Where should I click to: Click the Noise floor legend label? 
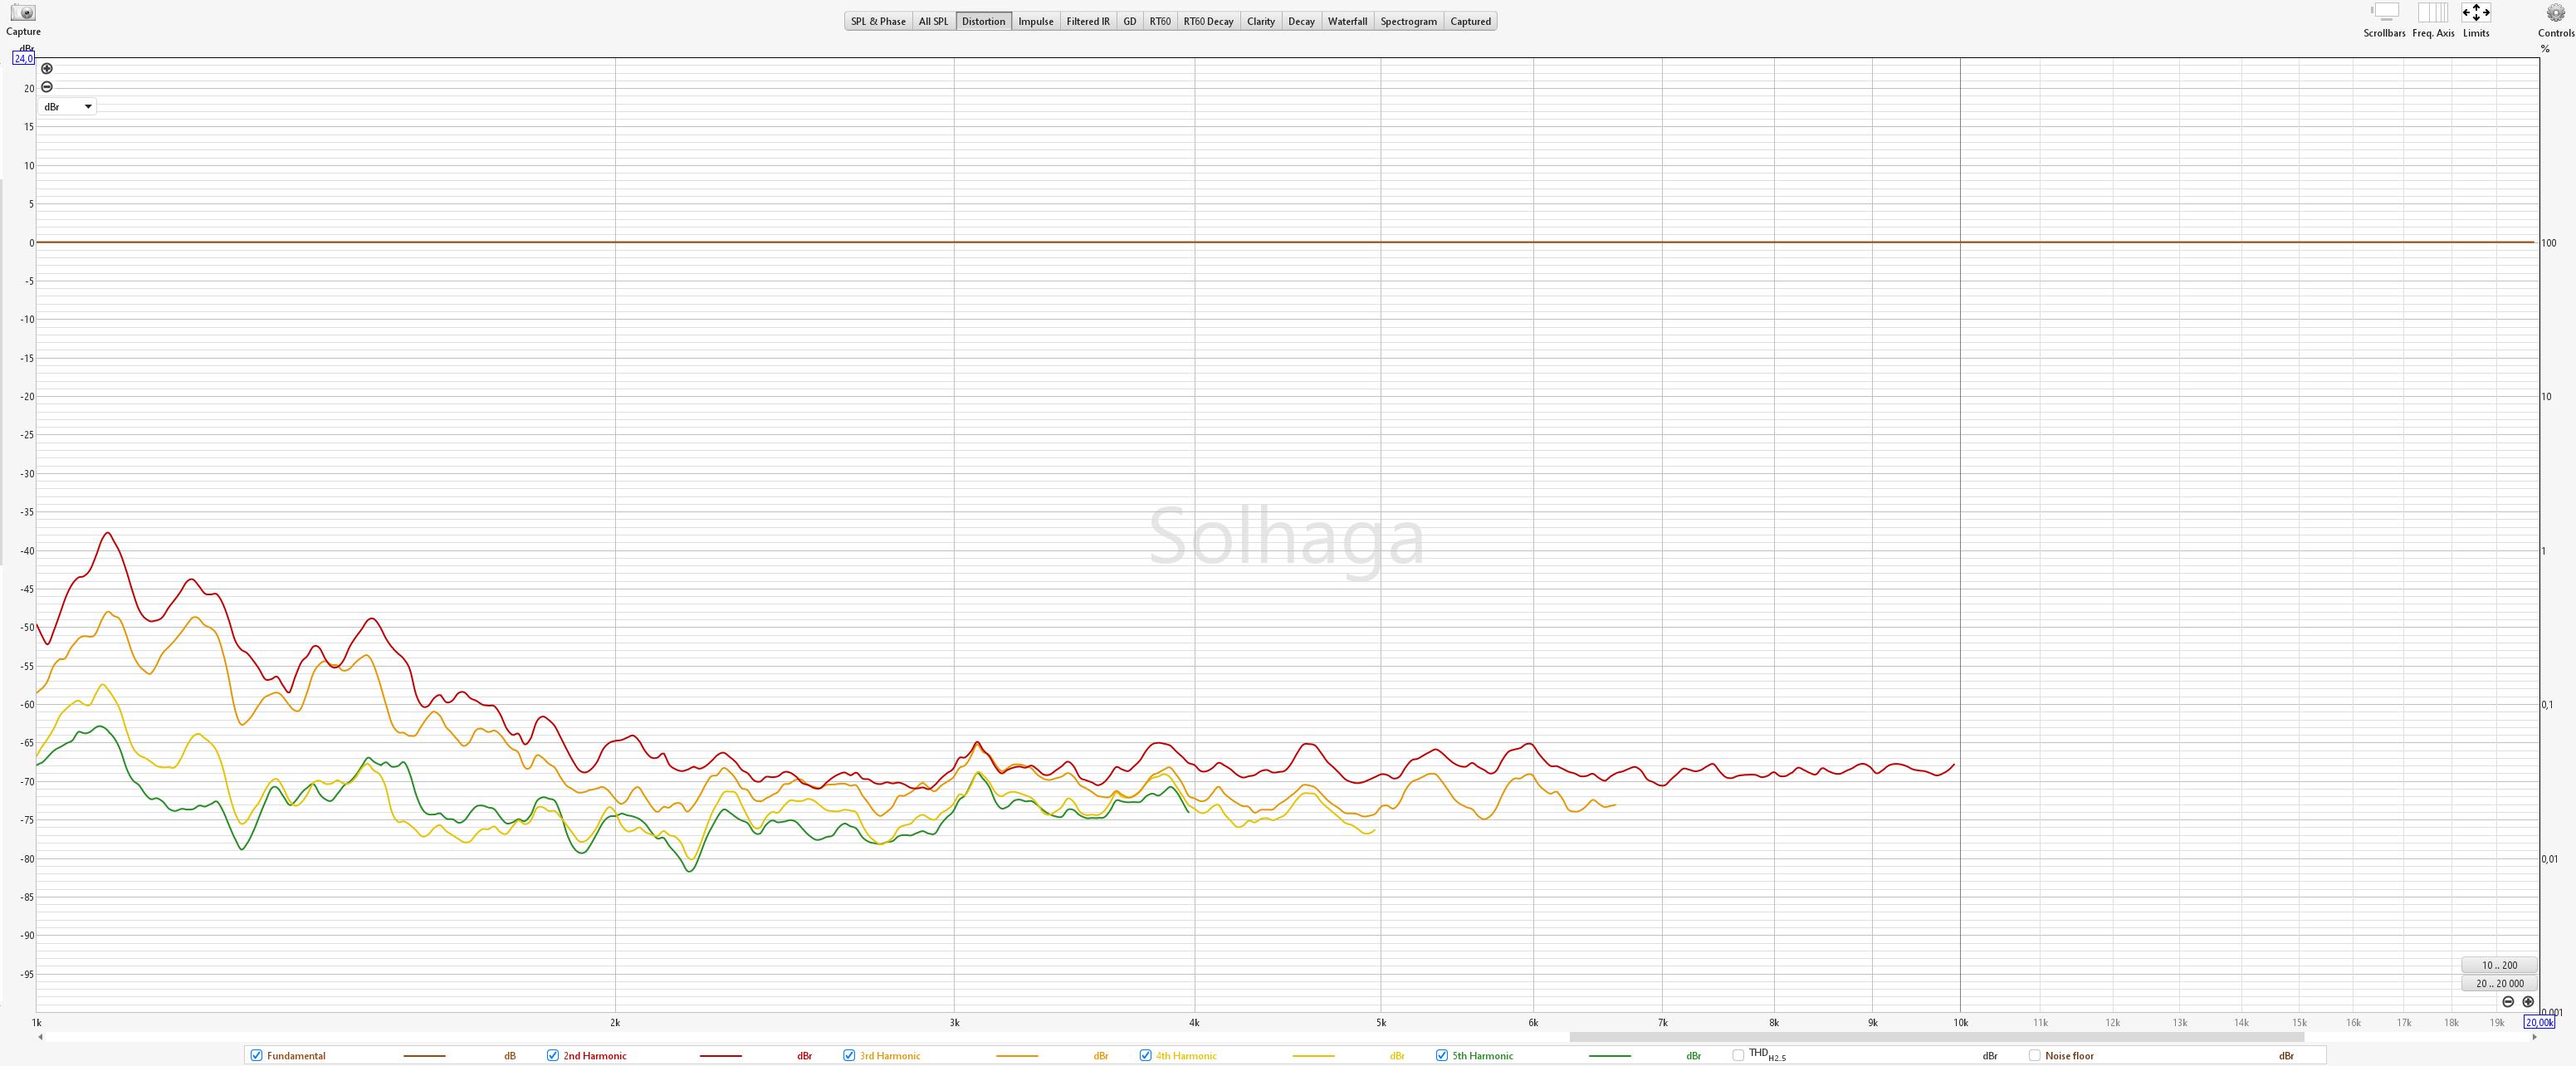[x=2069, y=1055]
